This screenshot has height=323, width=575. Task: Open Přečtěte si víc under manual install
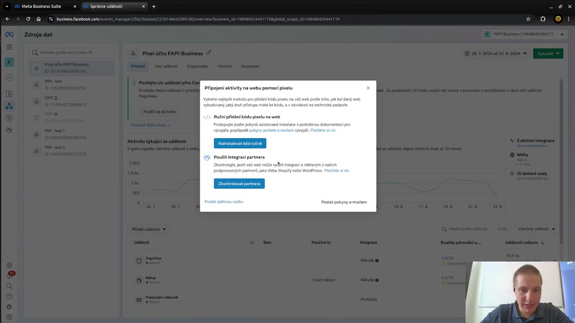coord(323,131)
